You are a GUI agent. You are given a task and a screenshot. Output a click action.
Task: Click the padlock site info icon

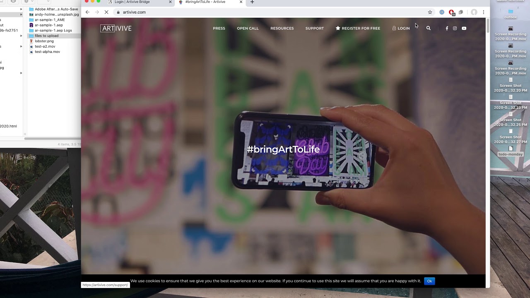pos(118,12)
